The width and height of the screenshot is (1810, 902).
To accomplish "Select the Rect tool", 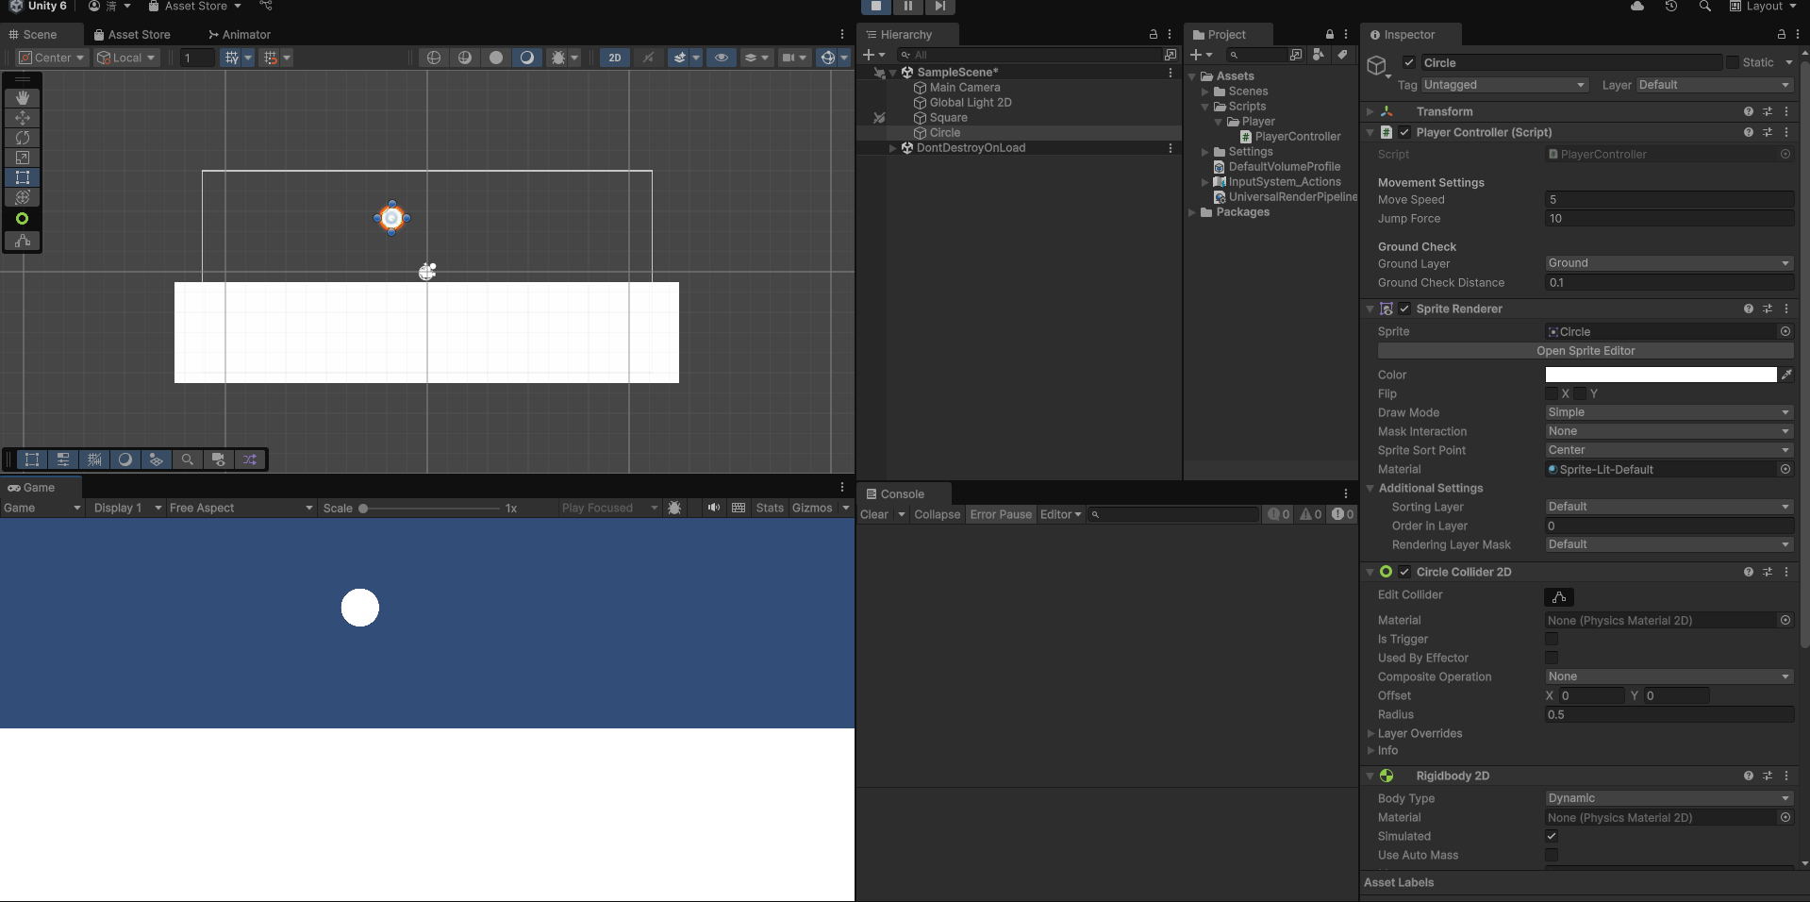I will pos(22,177).
